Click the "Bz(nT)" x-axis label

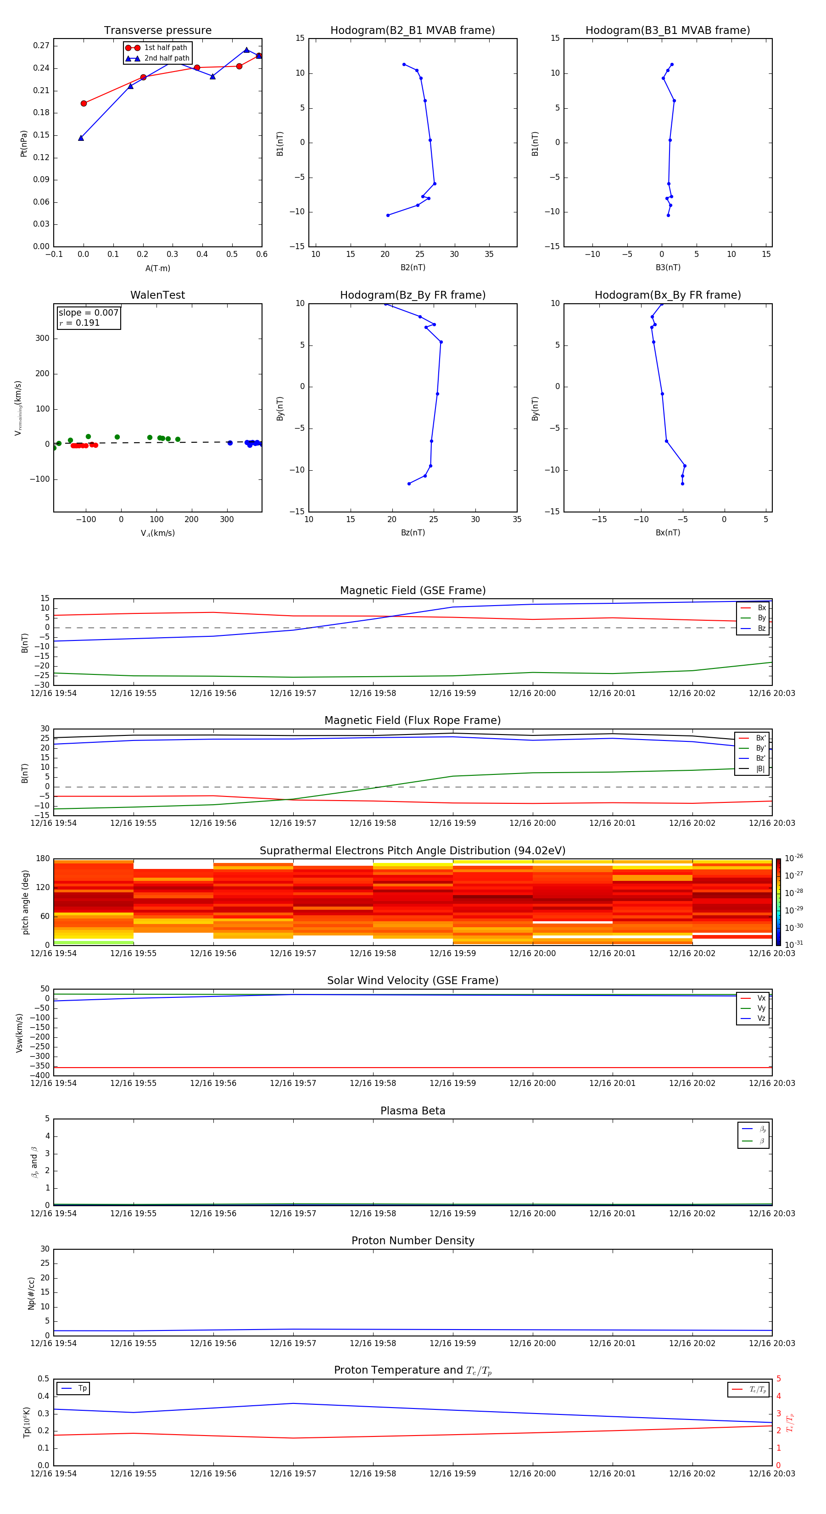413,533
